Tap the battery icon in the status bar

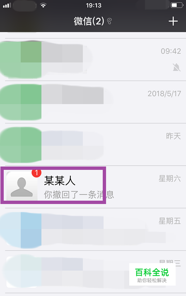177,5
